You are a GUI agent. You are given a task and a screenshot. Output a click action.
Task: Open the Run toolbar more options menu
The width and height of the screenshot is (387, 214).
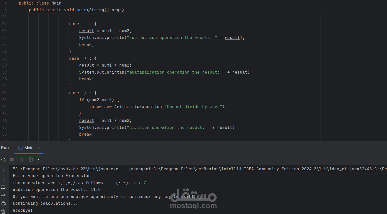(38, 159)
